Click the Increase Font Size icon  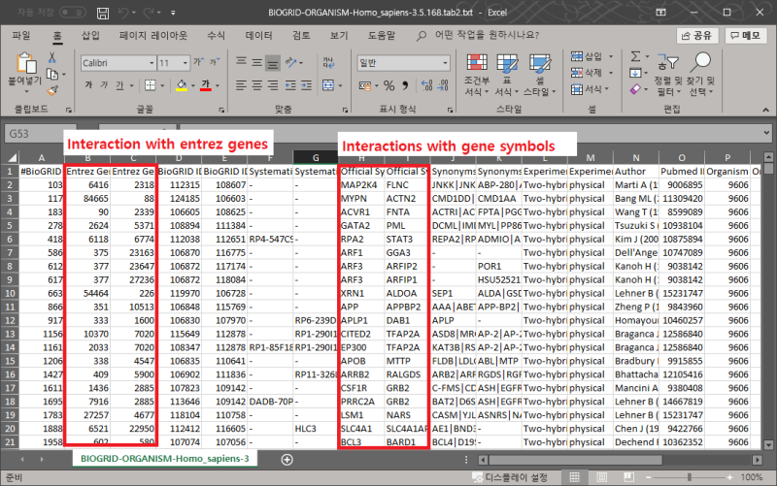pyautogui.click(x=198, y=62)
